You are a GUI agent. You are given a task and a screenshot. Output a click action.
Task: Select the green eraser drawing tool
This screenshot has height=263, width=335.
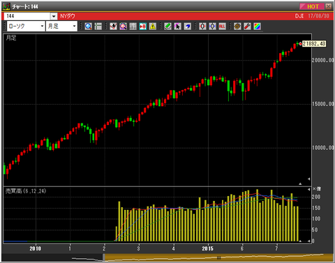[167, 27]
